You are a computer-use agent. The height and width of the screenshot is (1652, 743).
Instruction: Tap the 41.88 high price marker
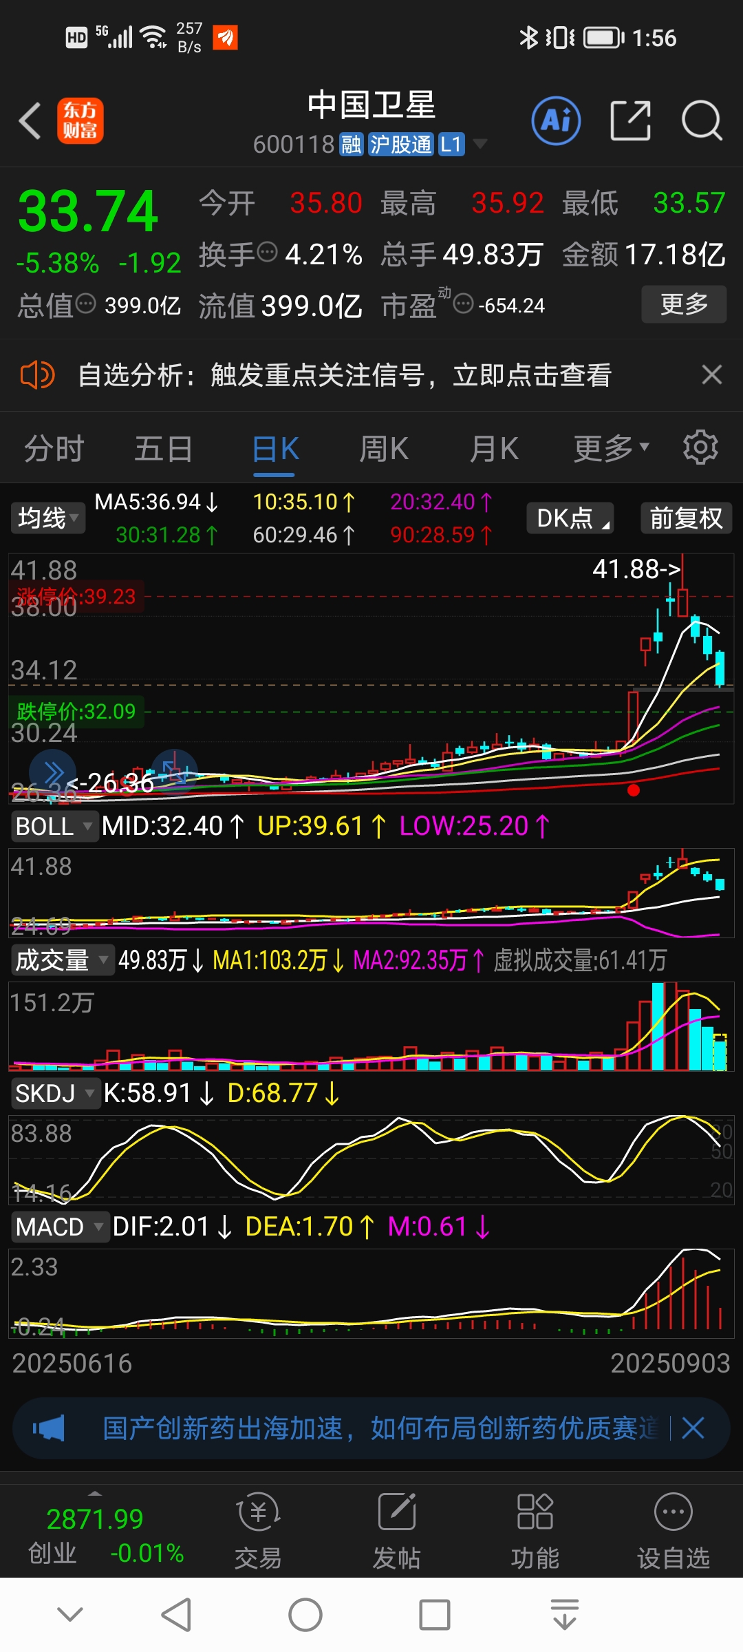click(636, 569)
